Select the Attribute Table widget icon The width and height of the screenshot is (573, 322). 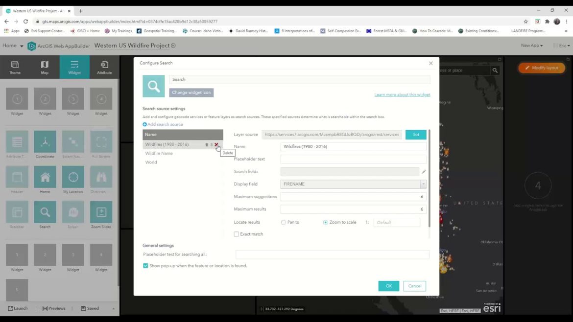point(17,141)
